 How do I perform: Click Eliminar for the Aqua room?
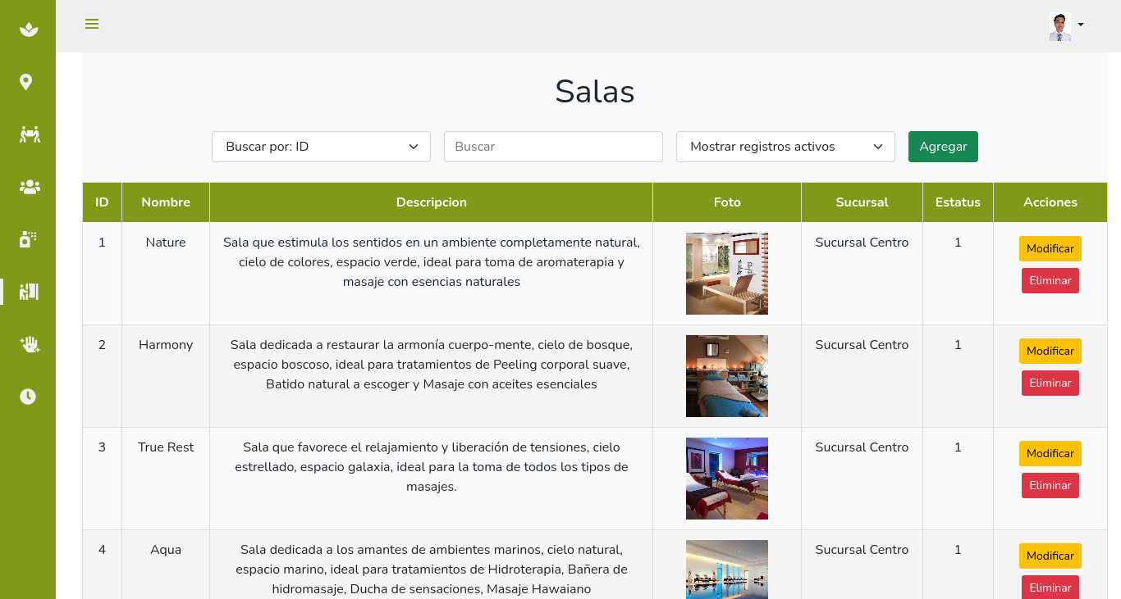coord(1050,587)
